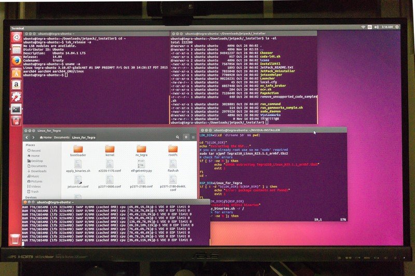This screenshot has width=415, height=276.
Task: Open the Ubuntu Dash from the launcher
Action: [17, 37]
